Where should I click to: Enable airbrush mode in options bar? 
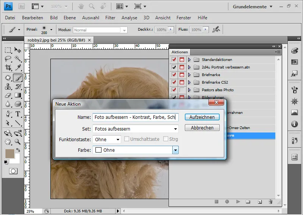(216, 30)
